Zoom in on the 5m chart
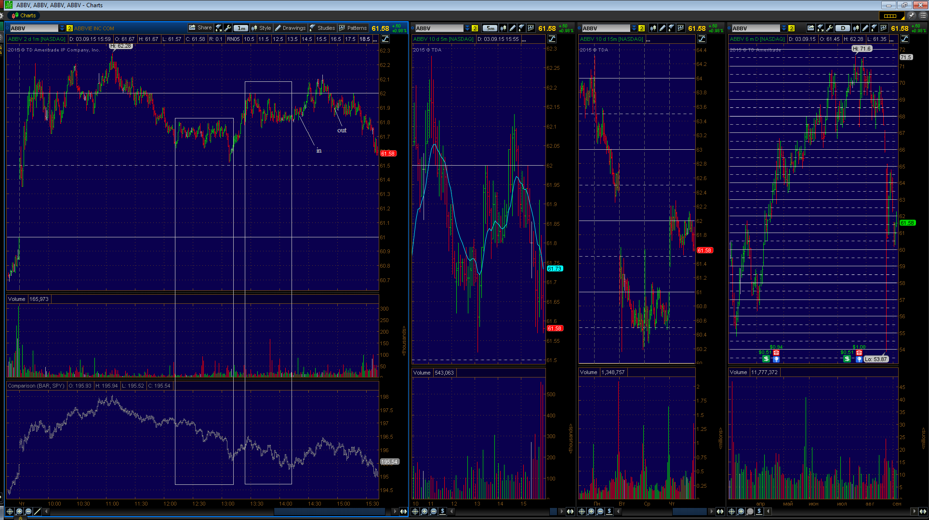The height and width of the screenshot is (520, 929). 424,511
